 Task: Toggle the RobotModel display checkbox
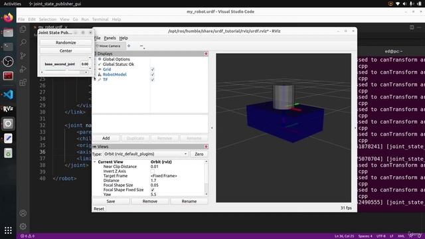[152, 74]
